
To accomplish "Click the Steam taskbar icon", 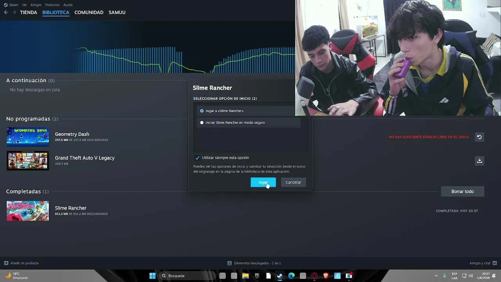I will tap(280, 276).
